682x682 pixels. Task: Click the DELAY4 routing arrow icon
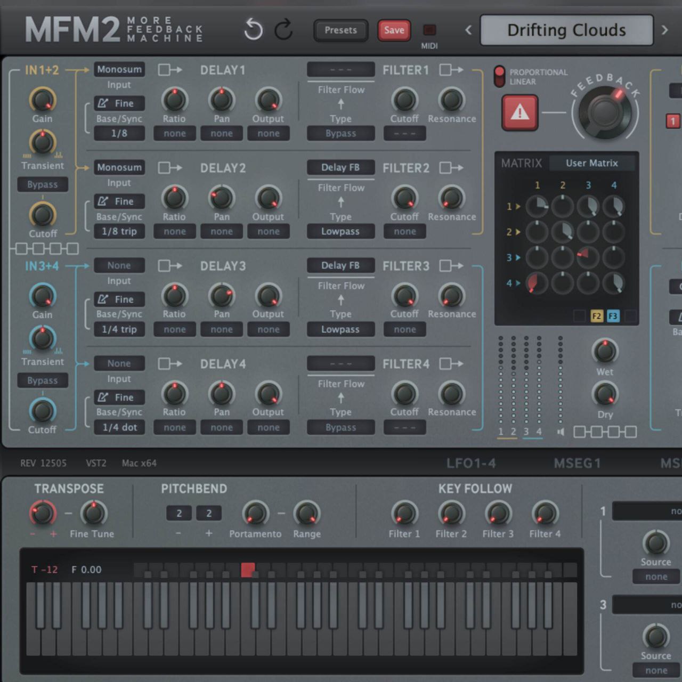tap(170, 364)
